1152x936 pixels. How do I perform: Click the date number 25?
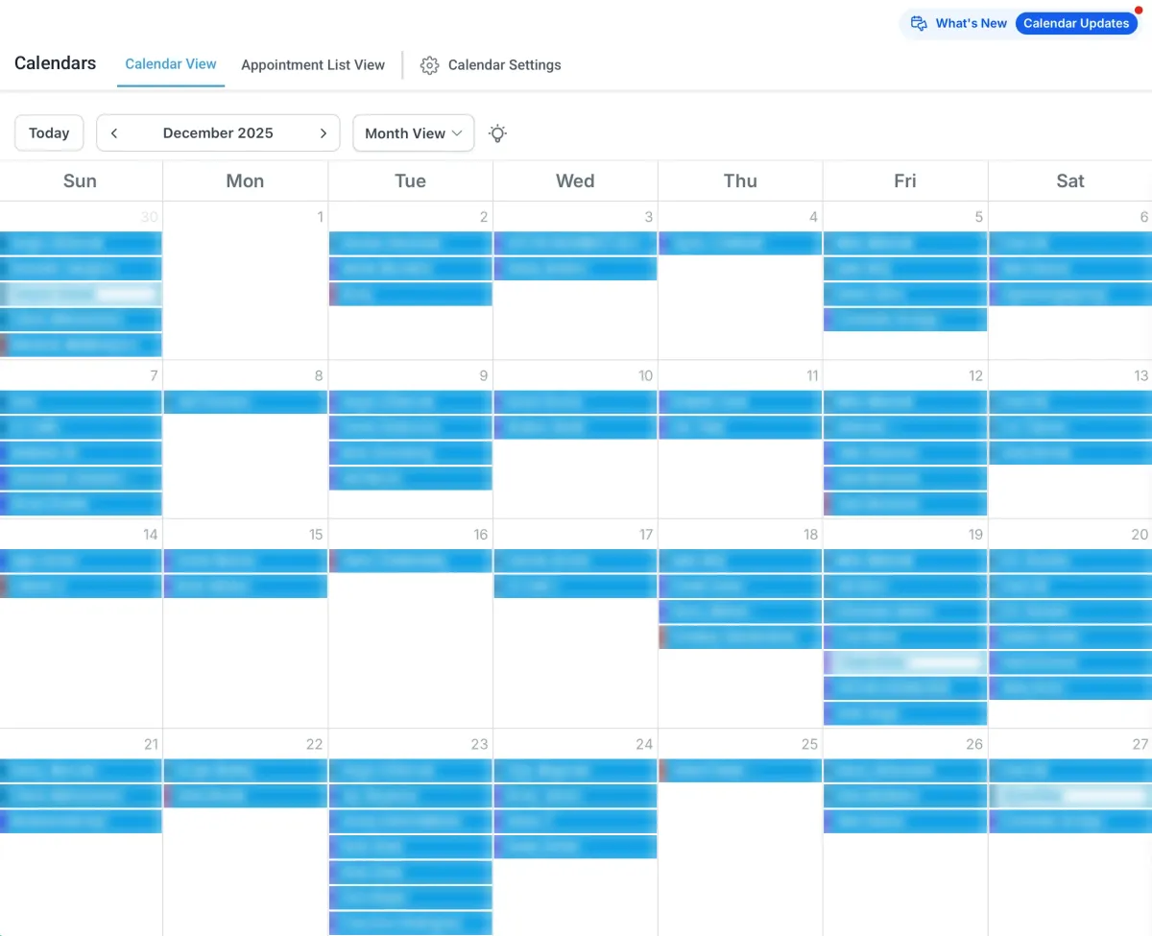point(810,744)
